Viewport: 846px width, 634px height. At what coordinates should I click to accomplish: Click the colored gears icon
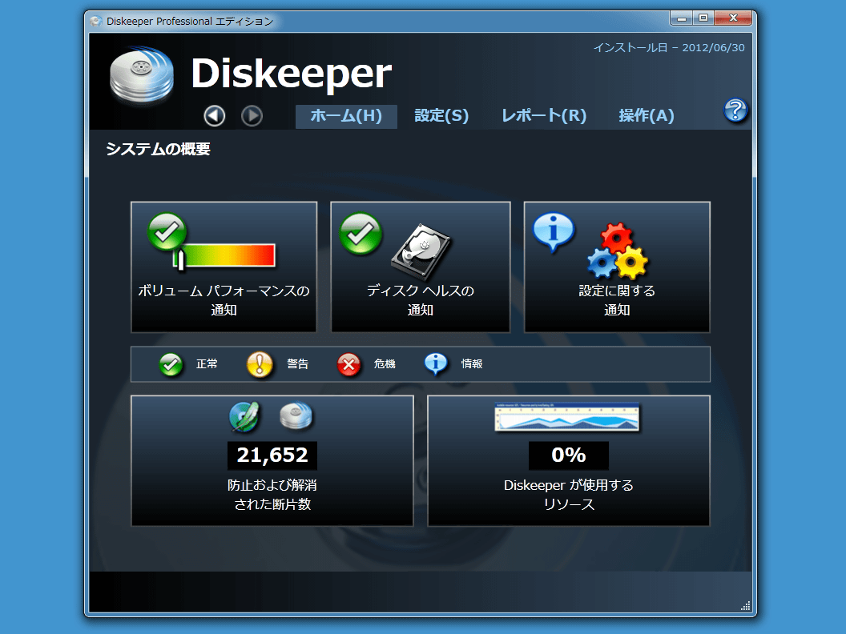(x=618, y=251)
